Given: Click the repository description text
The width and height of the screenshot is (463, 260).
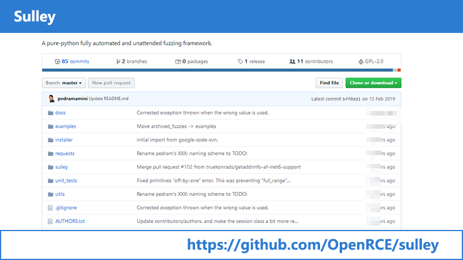Looking at the screenshot, I should coord(127,43).
